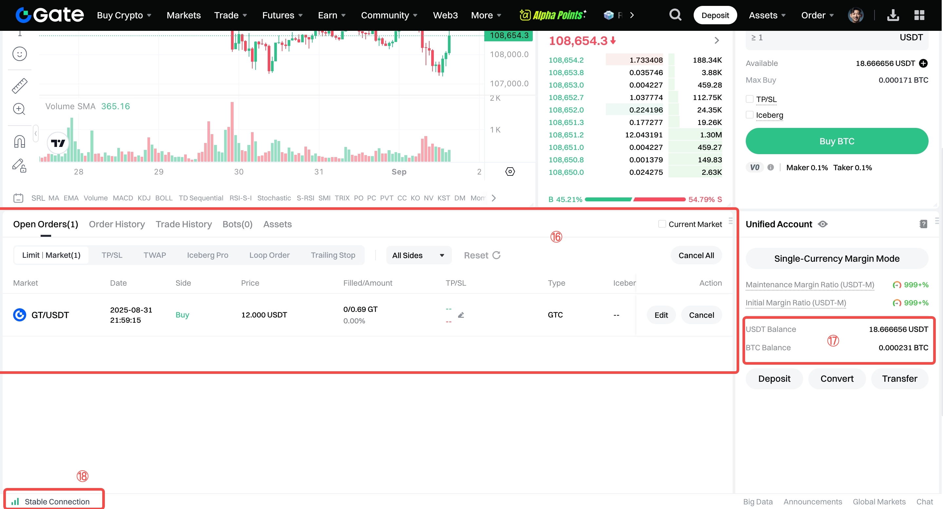Click the lock drawings pencil icon
This screenshot has height=509, width=943.
19,166
